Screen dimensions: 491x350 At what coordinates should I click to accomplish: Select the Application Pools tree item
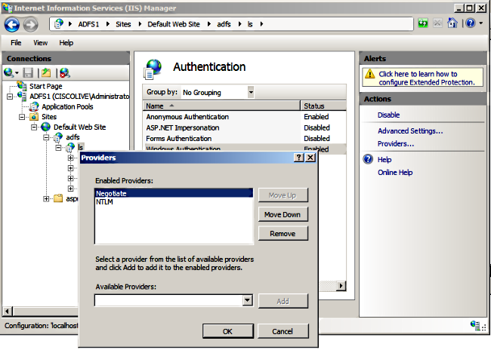point(67,106)
